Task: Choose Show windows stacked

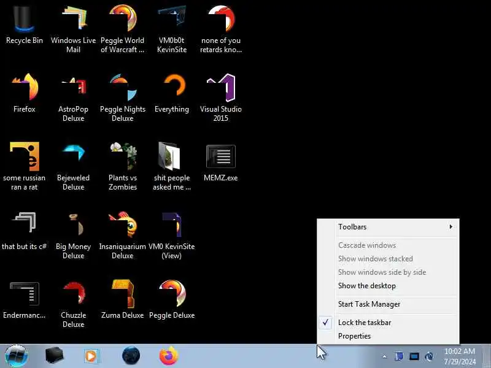Action: tap(388, 259)
